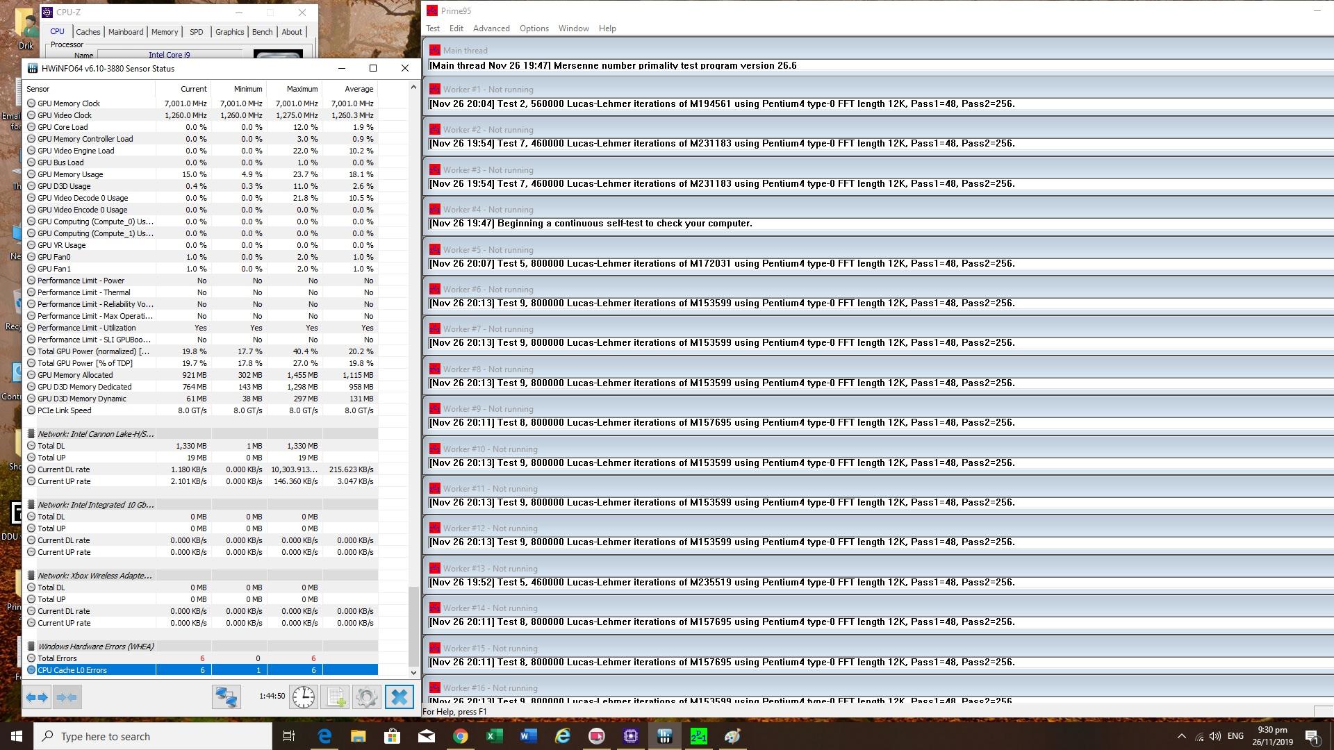1334x750 pixels.
Task: Click the Prime95 Main thread window icon
Action: [x=435, y=50]
